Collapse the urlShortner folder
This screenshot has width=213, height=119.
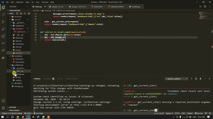click(19, 65)
